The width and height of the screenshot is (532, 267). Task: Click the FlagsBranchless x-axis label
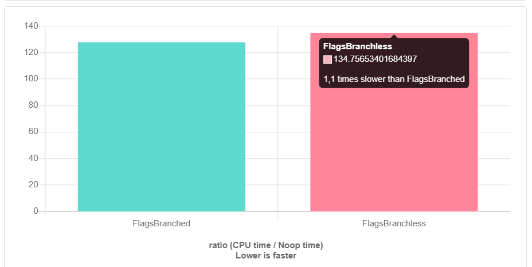(394, 223)
